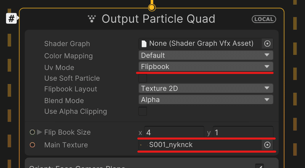Click the particle dots icon by the Output title
The height and width of the screenshot is (168, 305).
(91, 19)
